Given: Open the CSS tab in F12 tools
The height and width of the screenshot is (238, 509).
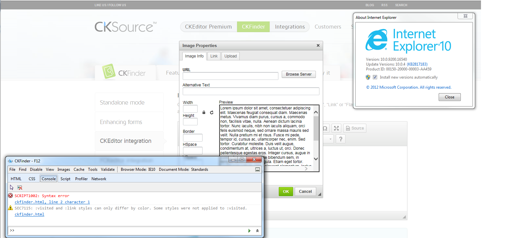Looking at the screenshot, I should [32, 179].
